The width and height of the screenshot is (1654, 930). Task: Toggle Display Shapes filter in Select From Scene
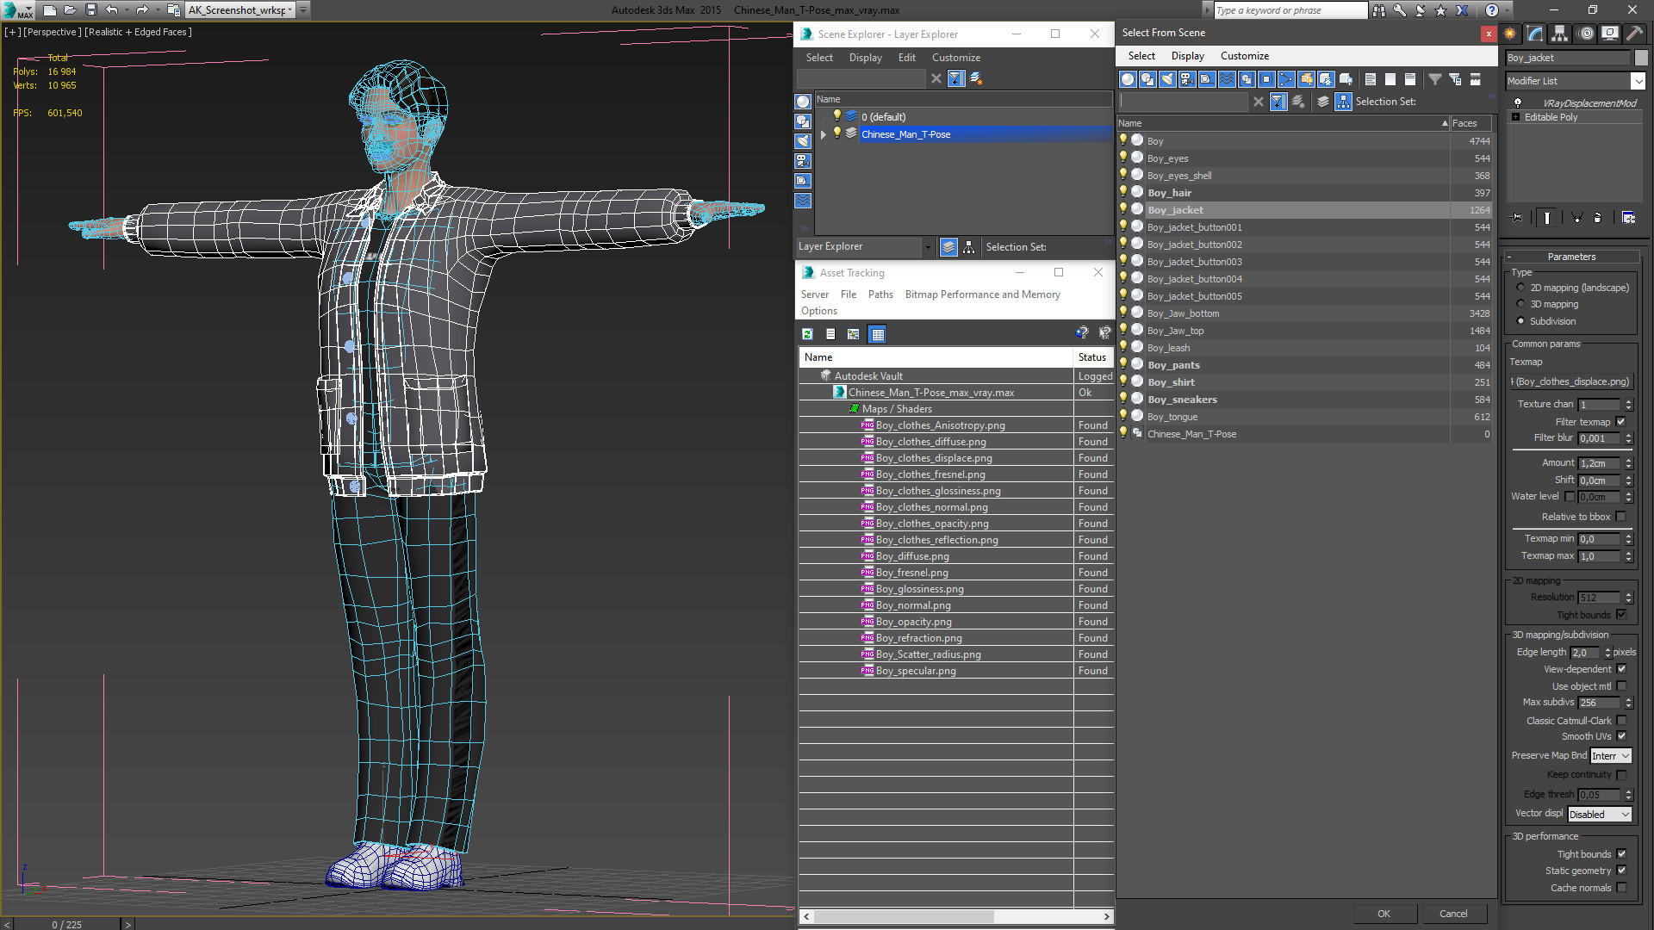pyautogui.click(x=1147, y=79)
